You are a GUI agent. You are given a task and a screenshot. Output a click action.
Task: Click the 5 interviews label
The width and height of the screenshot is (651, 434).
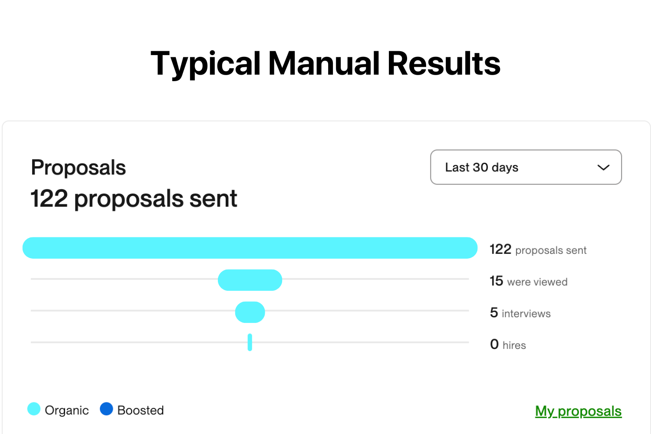(520, 313)
